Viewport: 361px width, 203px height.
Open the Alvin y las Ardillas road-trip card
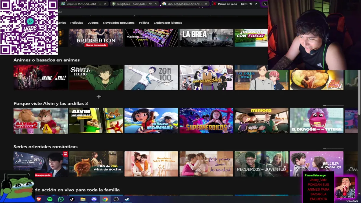(96, 121)
